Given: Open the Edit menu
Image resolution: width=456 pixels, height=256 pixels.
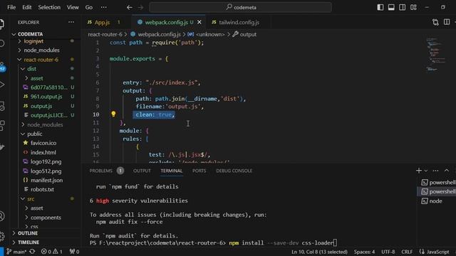Looking at the screenshot, I should (27, 7).
